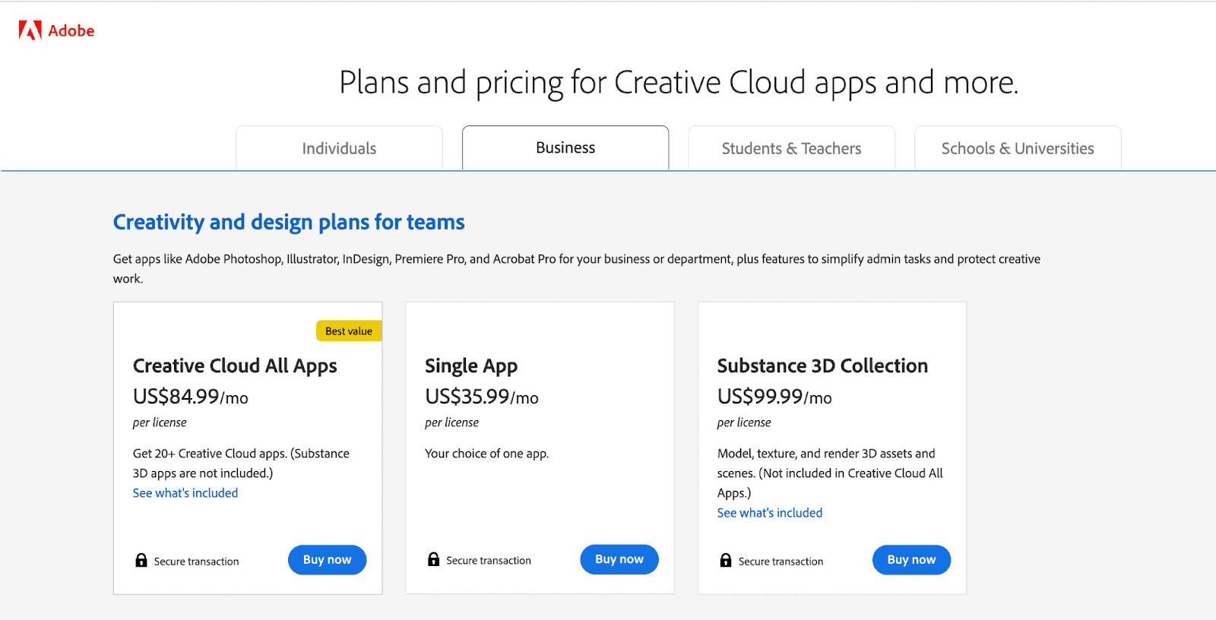This screenshot has width=1216, height=620.
Task: Click Secure transaction text in Single App card
Action: (489, 561)
